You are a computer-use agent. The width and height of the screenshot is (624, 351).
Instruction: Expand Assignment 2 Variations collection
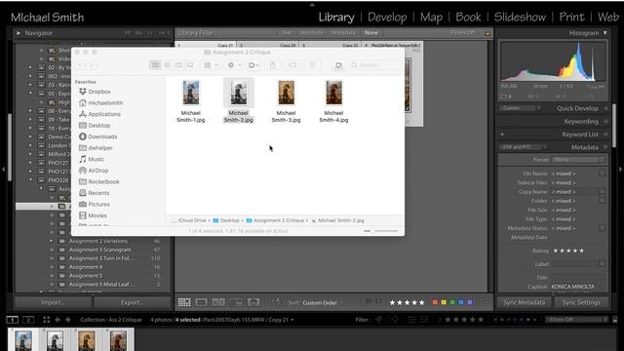52,241
